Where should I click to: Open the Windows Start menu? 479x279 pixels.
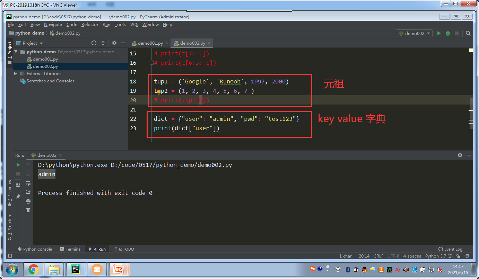[x=12, y=269]
